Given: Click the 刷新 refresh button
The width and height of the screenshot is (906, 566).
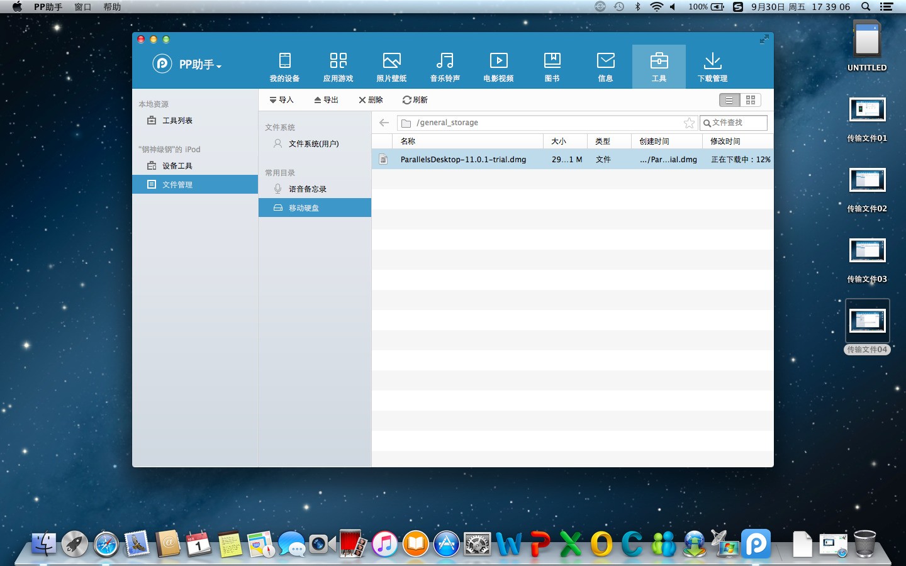Looking at the screenshot, I should [415, 100].
